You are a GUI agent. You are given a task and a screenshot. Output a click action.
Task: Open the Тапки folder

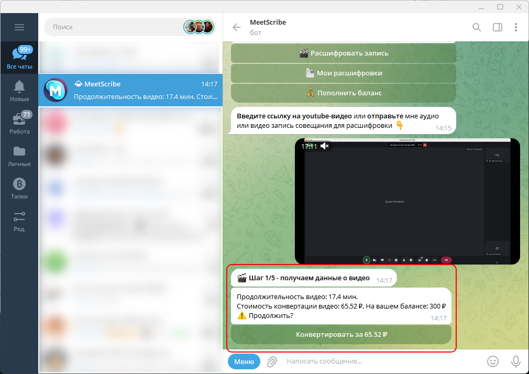click(19, 189)
